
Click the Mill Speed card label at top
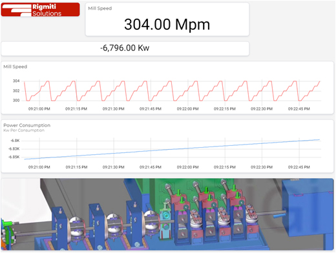pos(100,8)
